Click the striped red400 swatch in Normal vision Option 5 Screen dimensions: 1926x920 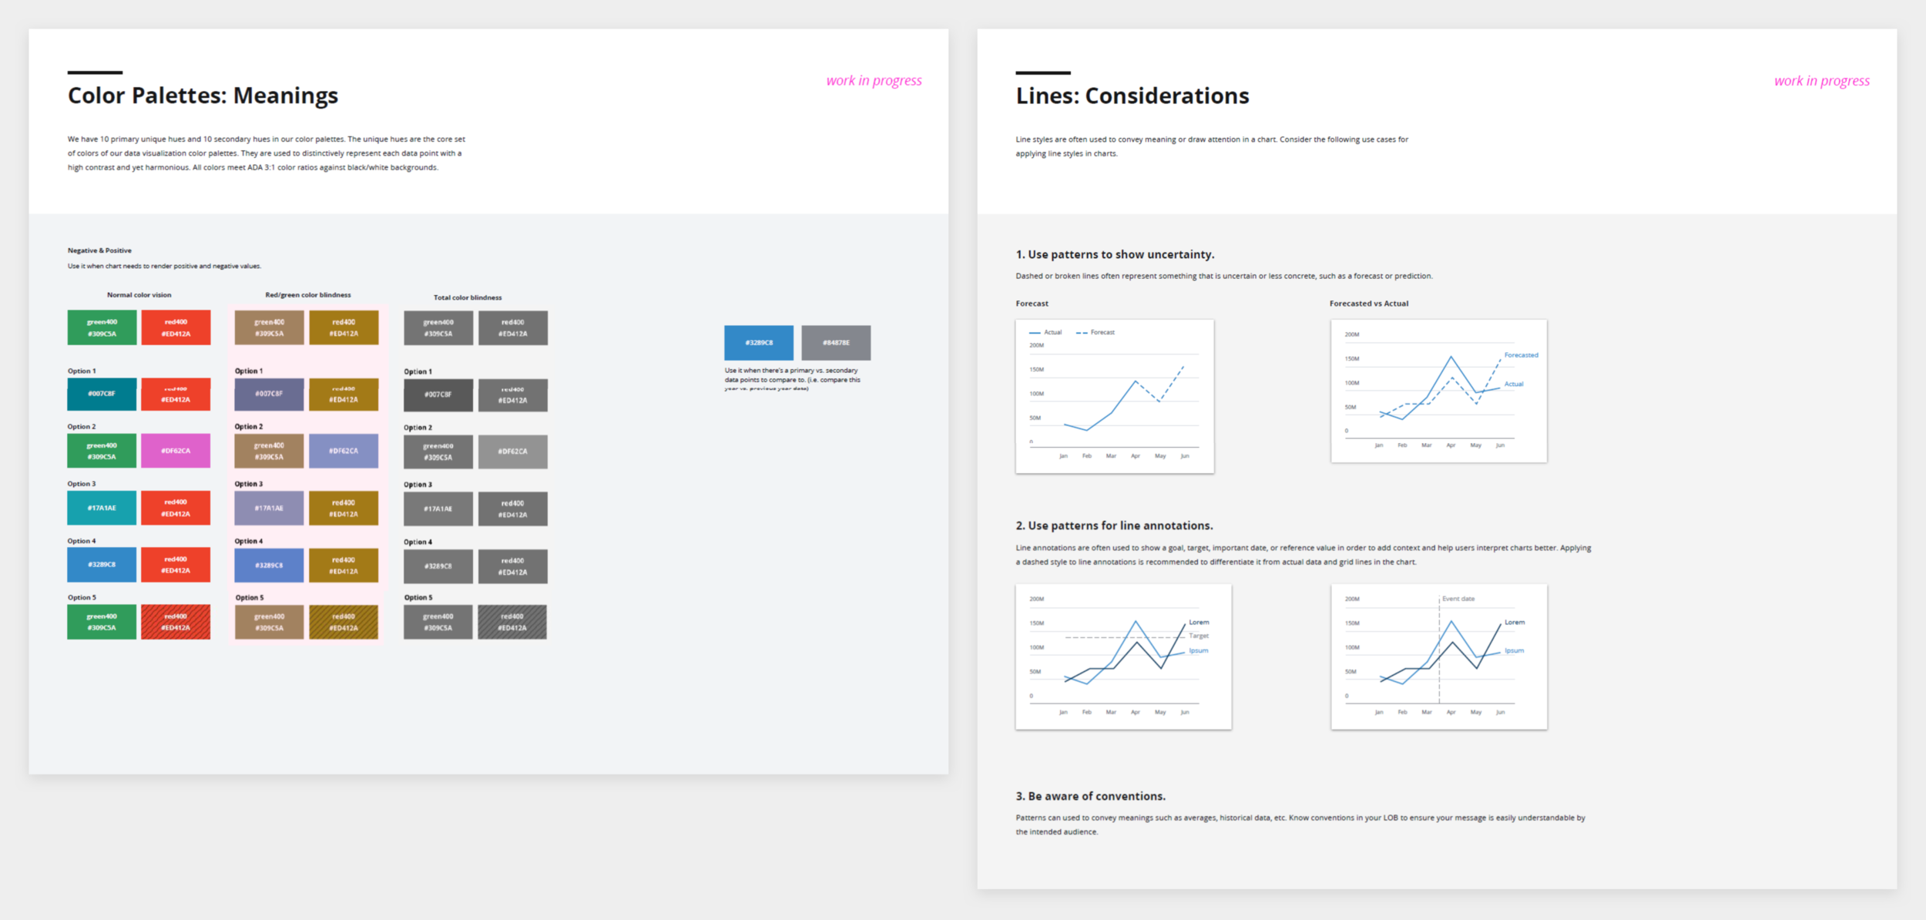click(176, 622)
